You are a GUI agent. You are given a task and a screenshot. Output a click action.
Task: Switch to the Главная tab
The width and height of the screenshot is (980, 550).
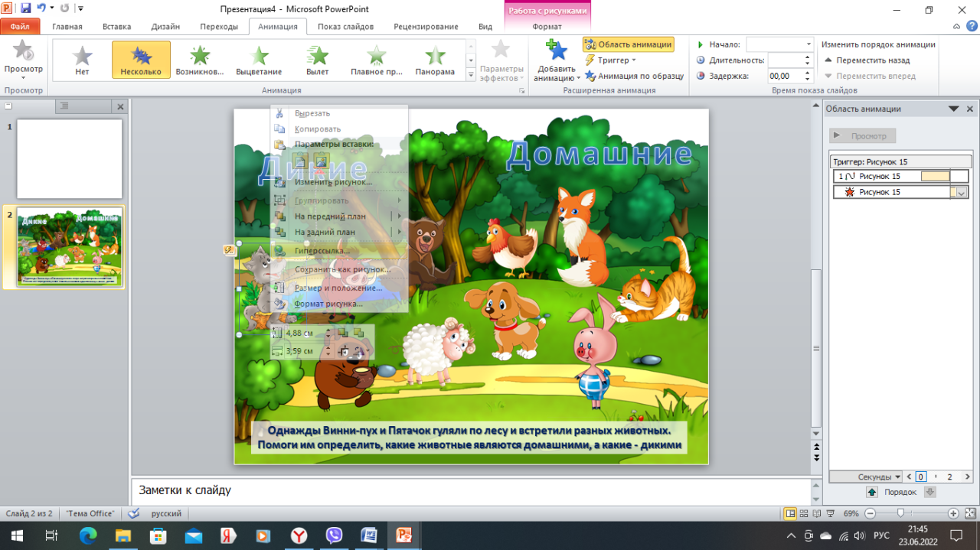(x=67, y=26)
